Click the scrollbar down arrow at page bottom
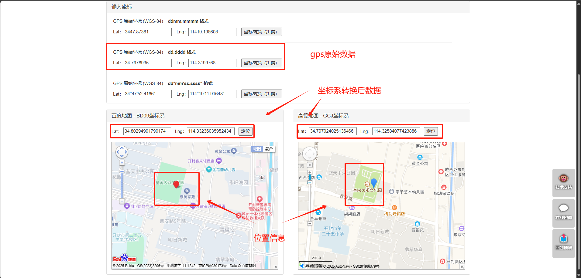The height and width of the screenshot is (278, 581). [579, 275]
